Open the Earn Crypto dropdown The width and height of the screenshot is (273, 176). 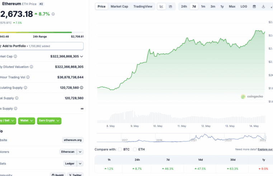[x=49, y=121]
